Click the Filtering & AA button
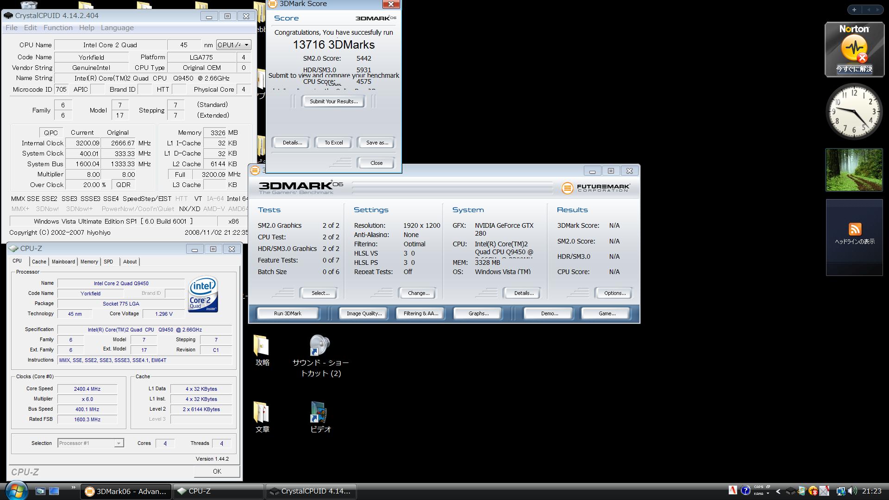The height and width of the screenshot is (500, 889). click(420, 313)
